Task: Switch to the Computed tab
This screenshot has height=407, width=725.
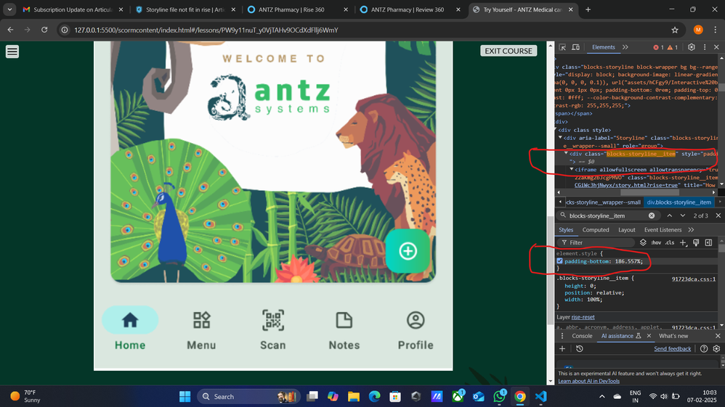Action: [x=596, y=229]
